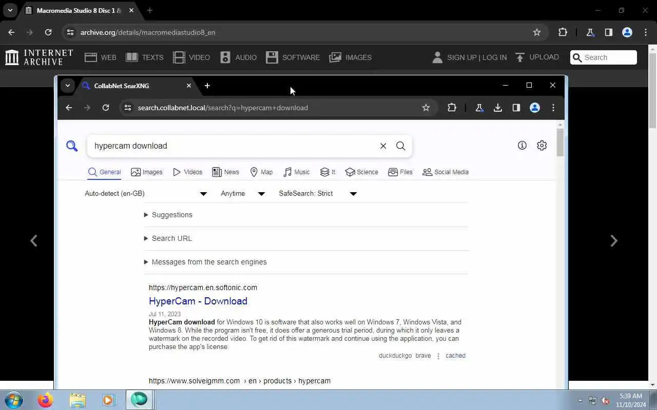Open the Anytime time range dropdown

pyautogui.click(x=243, y=194)
